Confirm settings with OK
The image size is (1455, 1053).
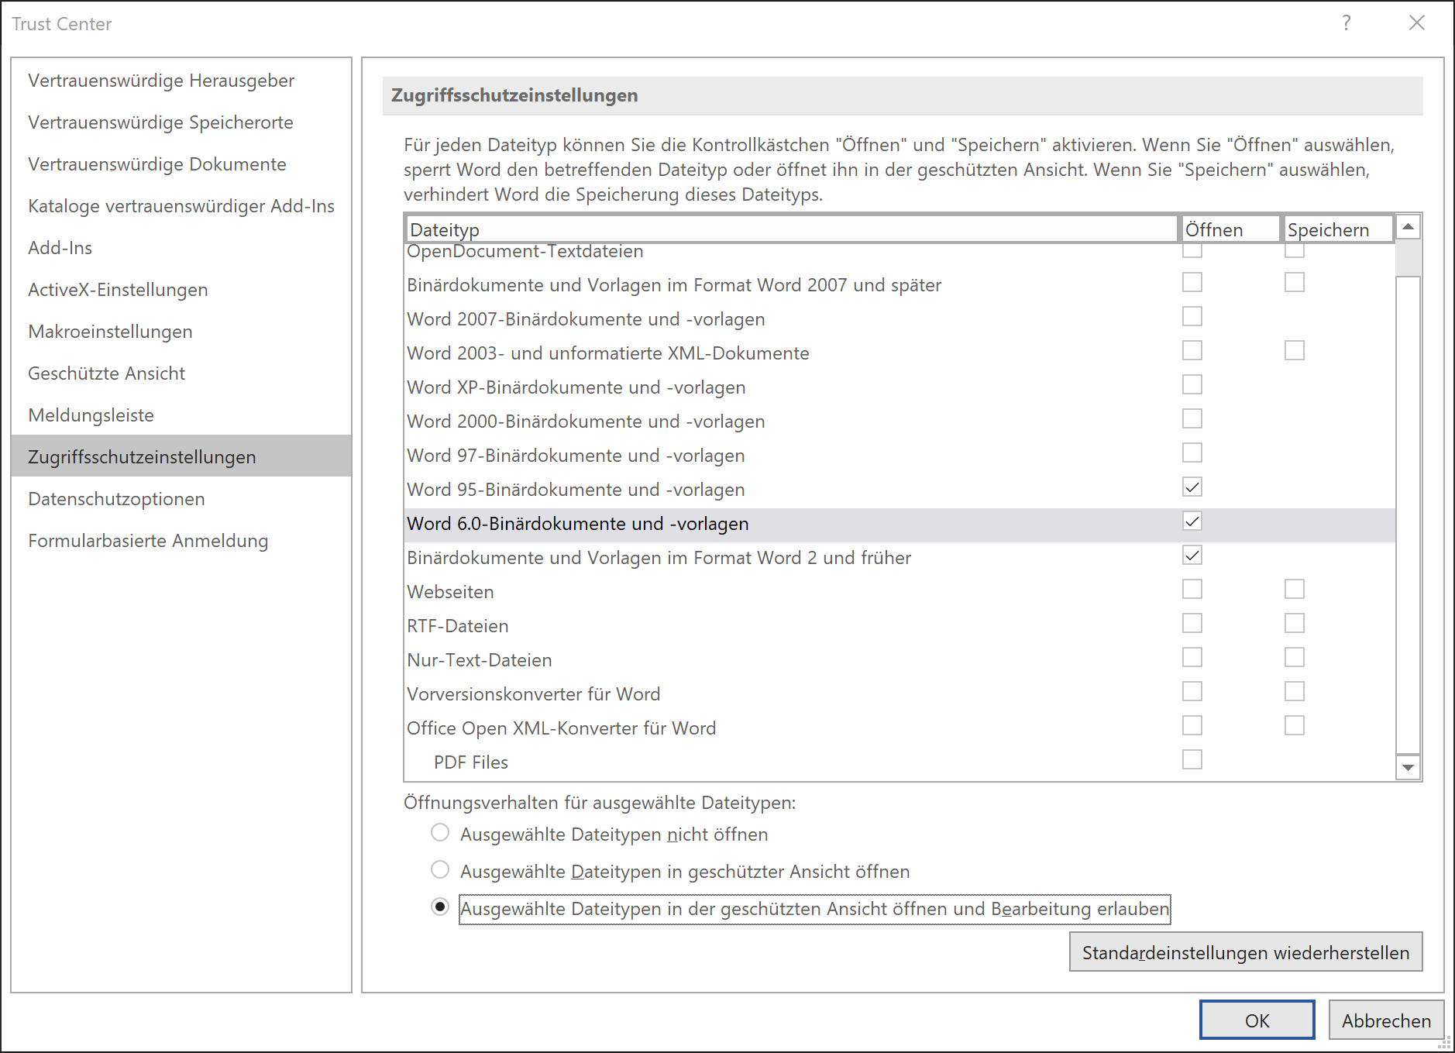pos(1256,1020)
